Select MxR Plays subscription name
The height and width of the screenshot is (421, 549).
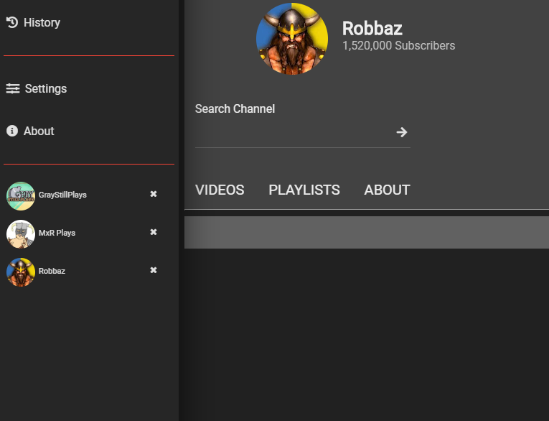pos(57,233)
